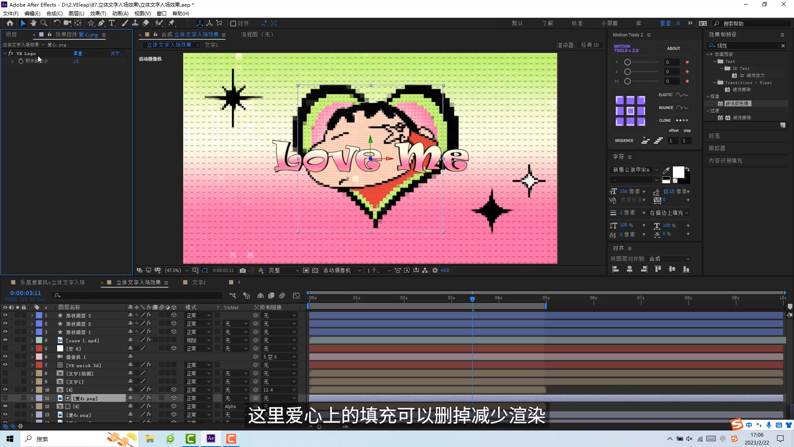Take a snapshot with camera icon
This screenshot has height=447, width=794.
click(x=243, y=270)
